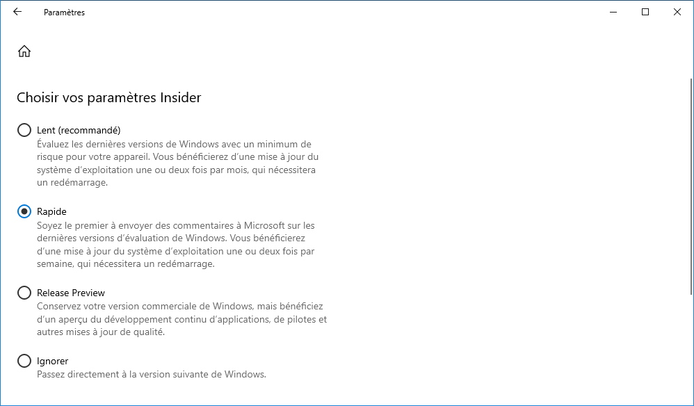Click the vertical scrollbar thumb
This screenshot has width=694, height=406.
(x=691, y=186)
